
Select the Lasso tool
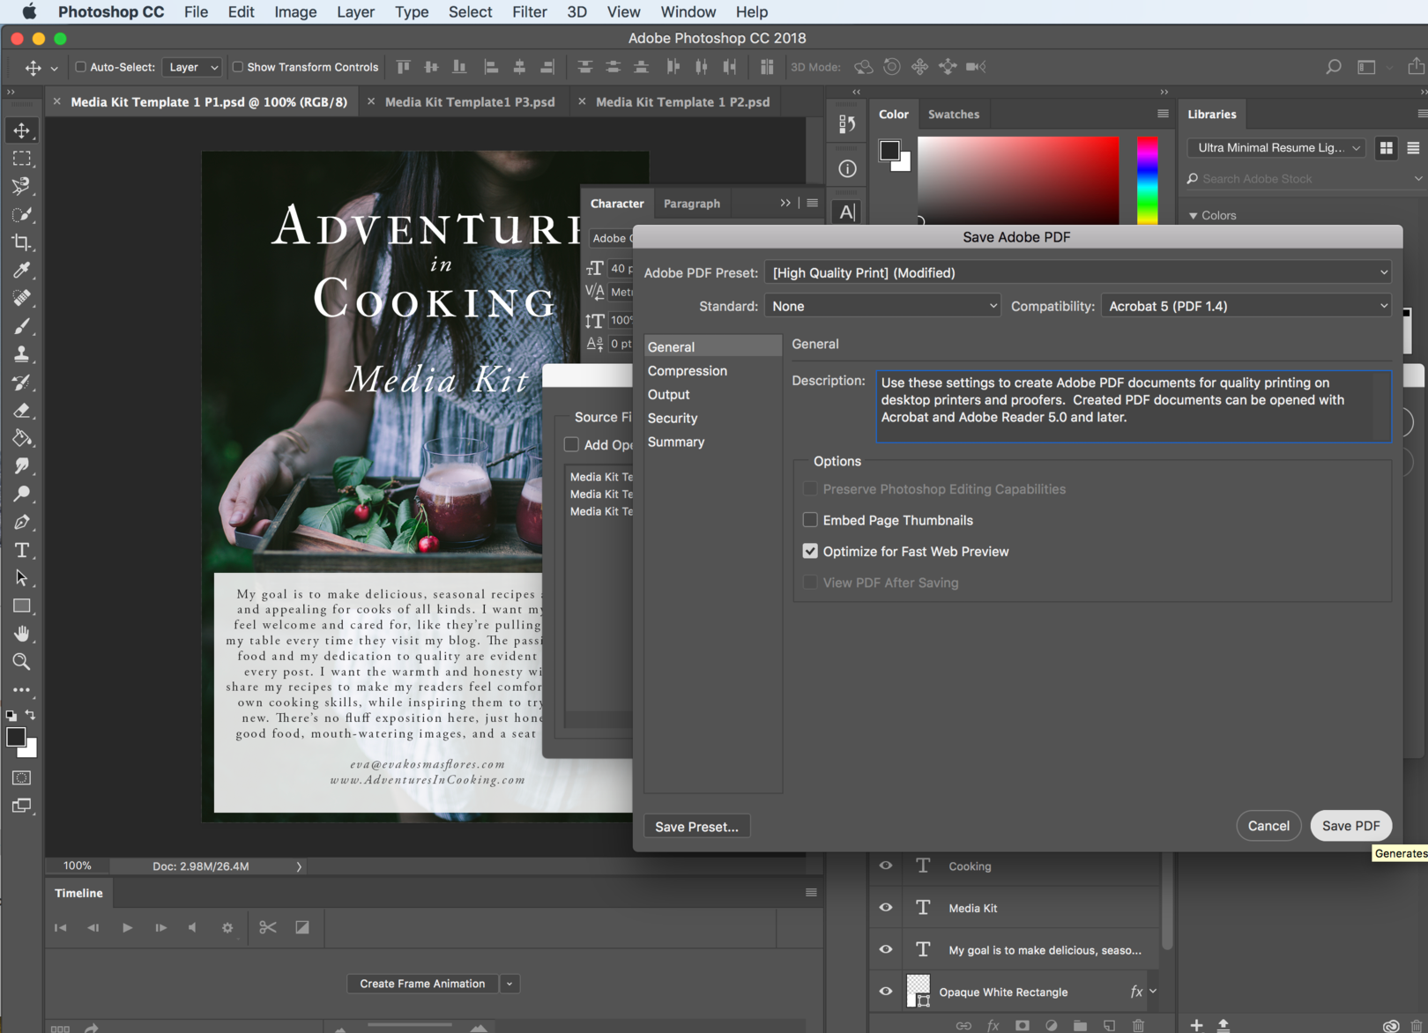click(x=22, y=186)
